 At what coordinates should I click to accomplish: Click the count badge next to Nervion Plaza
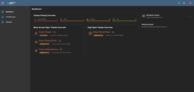(x=113, y=32)
